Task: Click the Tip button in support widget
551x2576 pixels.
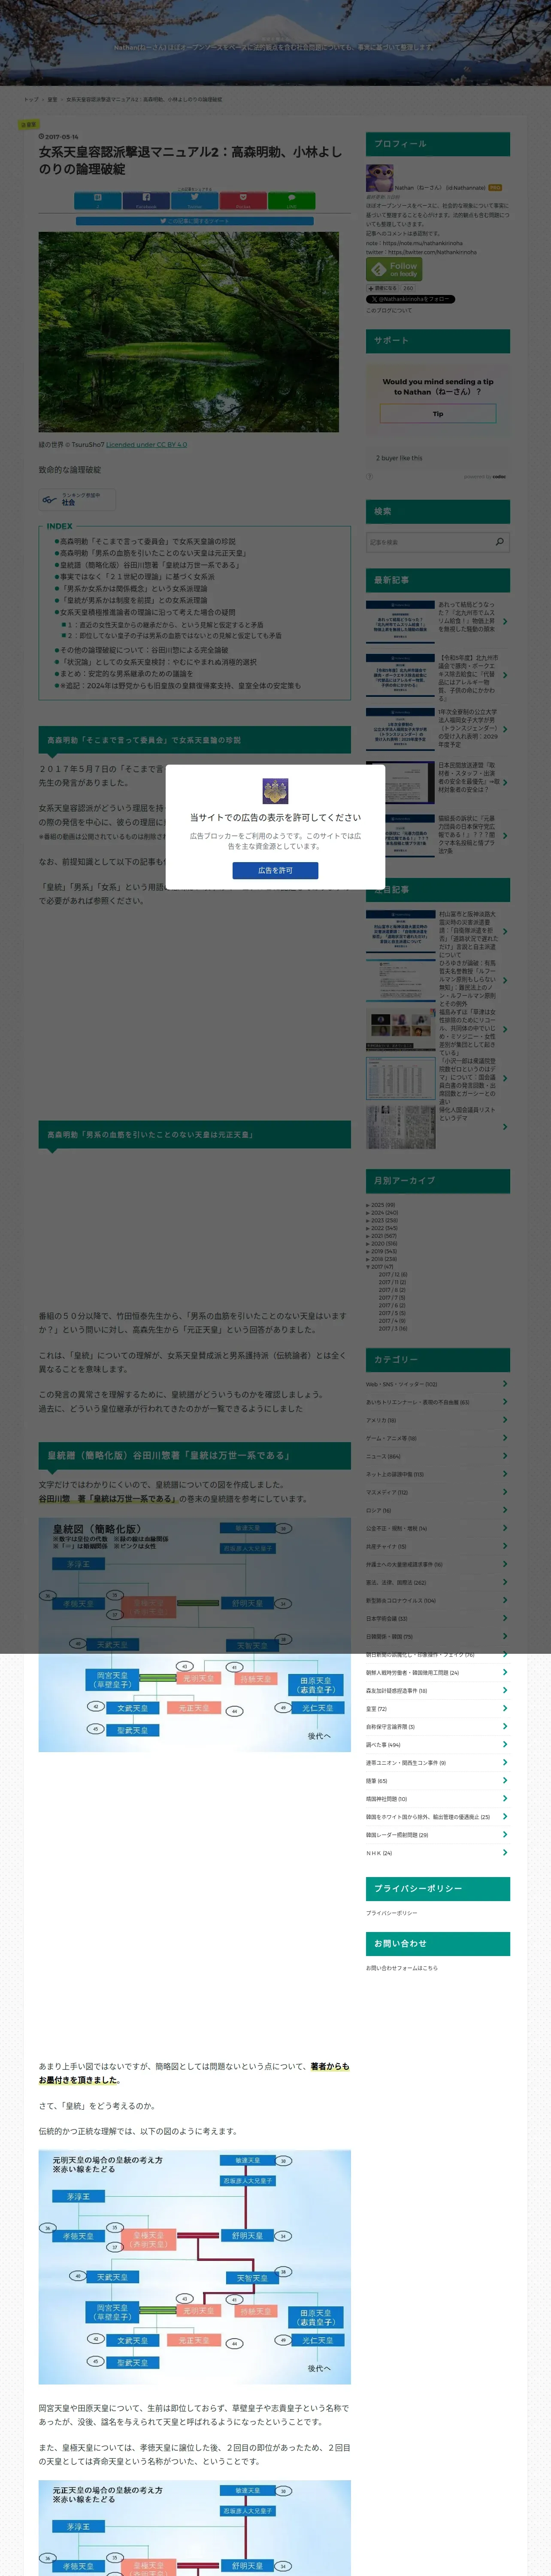Action: point(438,413)
